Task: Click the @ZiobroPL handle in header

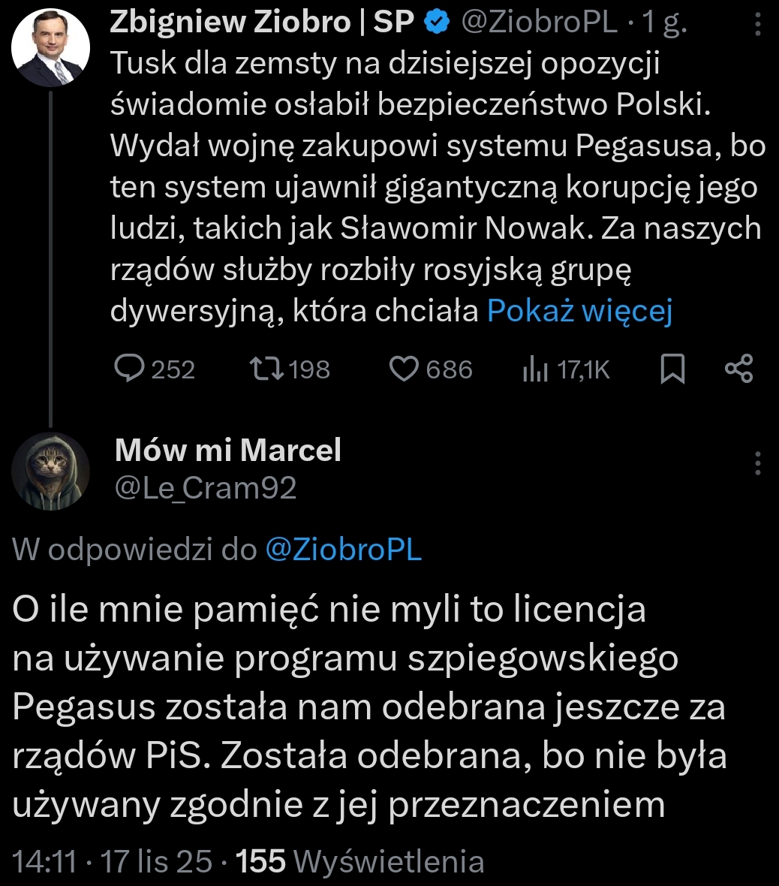Action: pyautogui.click(x=539, y=24)
